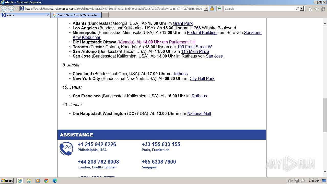This screenshot has height=184, width=327.
Task: Open the 115 Main Plaza link
Action: [x=195, y=51]
